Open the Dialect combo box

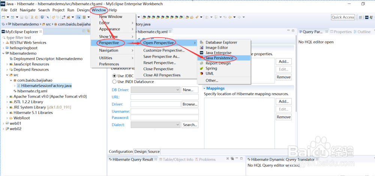156,124
